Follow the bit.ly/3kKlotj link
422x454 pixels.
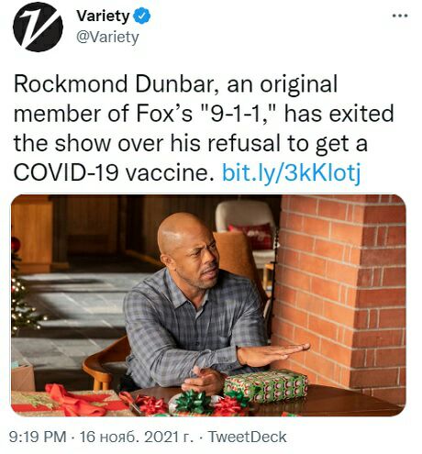point(291,172)
